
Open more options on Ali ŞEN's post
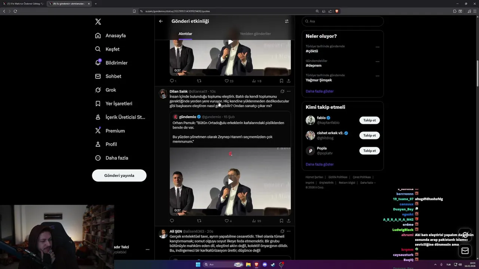tap(289, 231)
